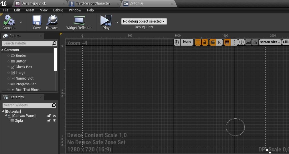Screen dimensions: 289x154
Task: Select Rich Text Block in Palette
Action: (x=27, y=90)
